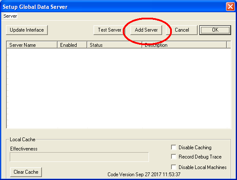Cancel the Setup Global Data Server dialog
The image size is (237, 180).
click(x=182, y=30)
